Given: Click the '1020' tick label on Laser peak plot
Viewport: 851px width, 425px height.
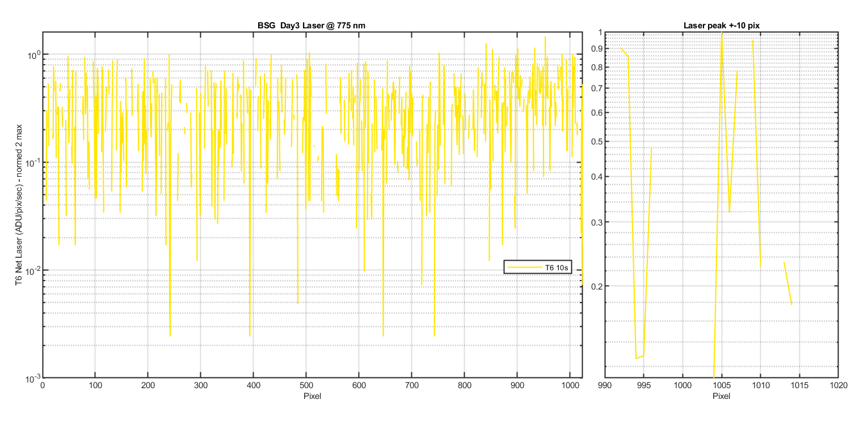Looking at the screenshot, I should click(x=839, y=386).
